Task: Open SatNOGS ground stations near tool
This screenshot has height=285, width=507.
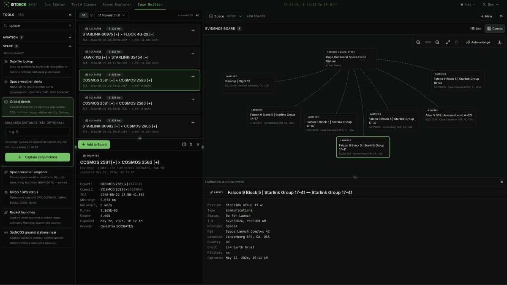Action: pyautogui.click(x=38, y=237)
